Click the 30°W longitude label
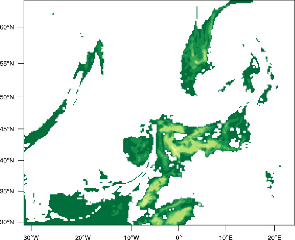 (31, 237)
